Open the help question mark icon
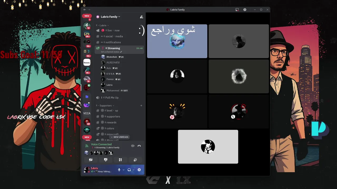This screenshot has height=189, width=337. (x=245, y=10)
